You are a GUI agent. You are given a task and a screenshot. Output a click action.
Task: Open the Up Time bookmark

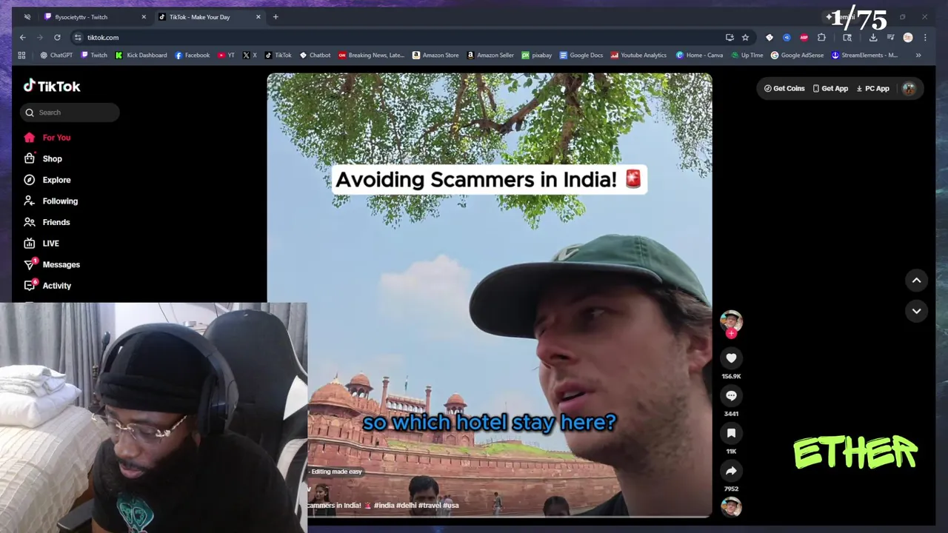point(747,56)
